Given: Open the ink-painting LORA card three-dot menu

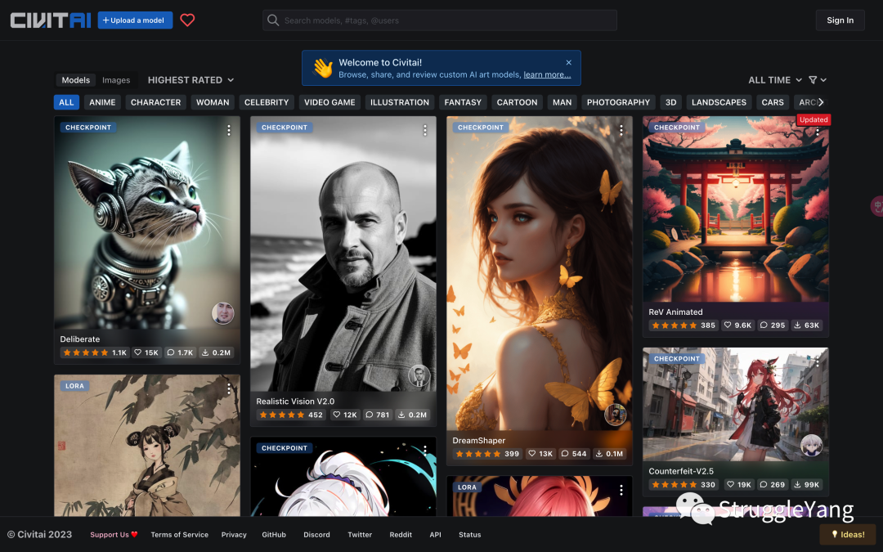Looking at the screenshot, I should point(229,388).
